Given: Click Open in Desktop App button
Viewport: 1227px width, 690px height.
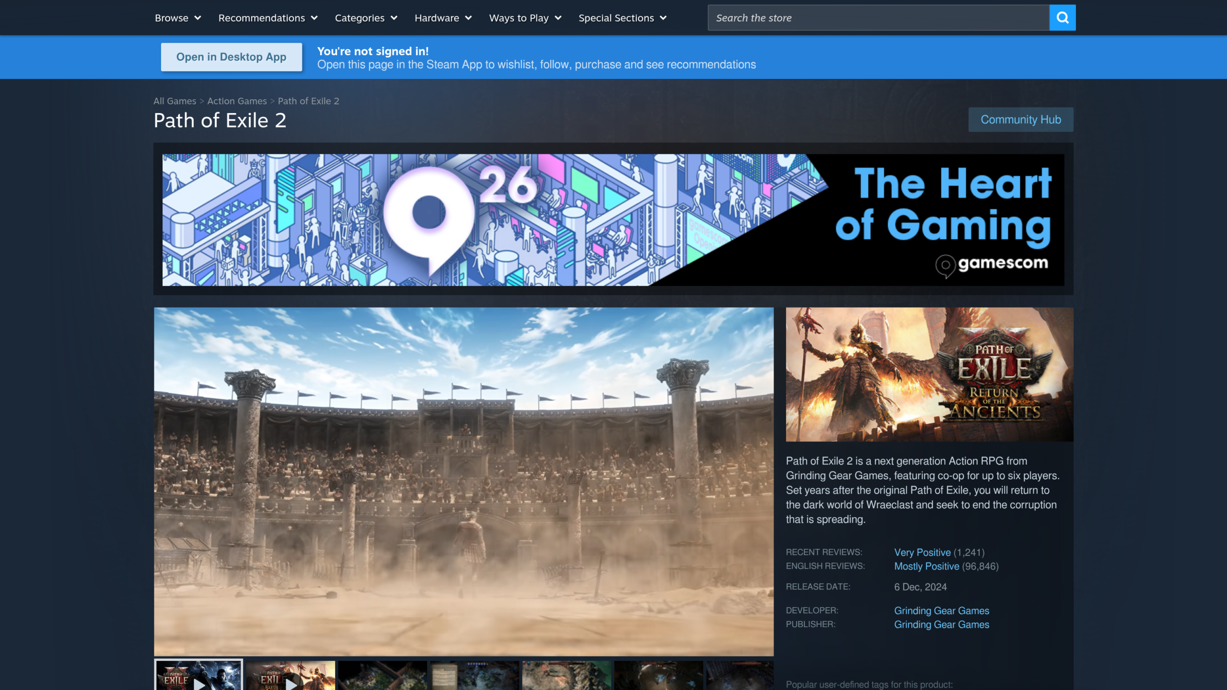Looking at the screenshot, I should point(231,57).
